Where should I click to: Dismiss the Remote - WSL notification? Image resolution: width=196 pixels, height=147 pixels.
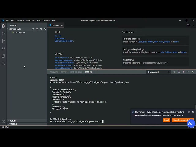[x=193, y=112]
